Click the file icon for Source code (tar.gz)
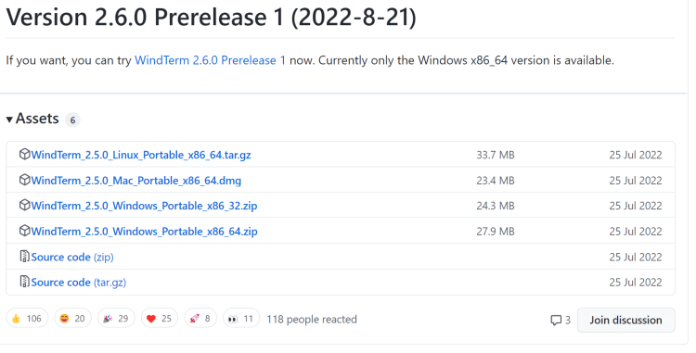 point(24,282)
